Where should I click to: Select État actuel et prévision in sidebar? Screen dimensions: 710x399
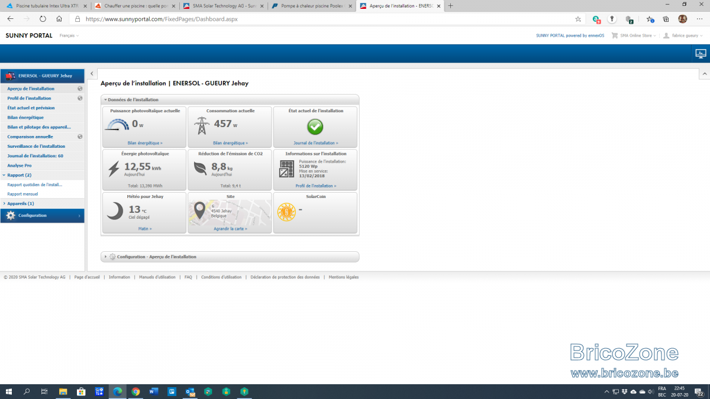tap(31, 108)
